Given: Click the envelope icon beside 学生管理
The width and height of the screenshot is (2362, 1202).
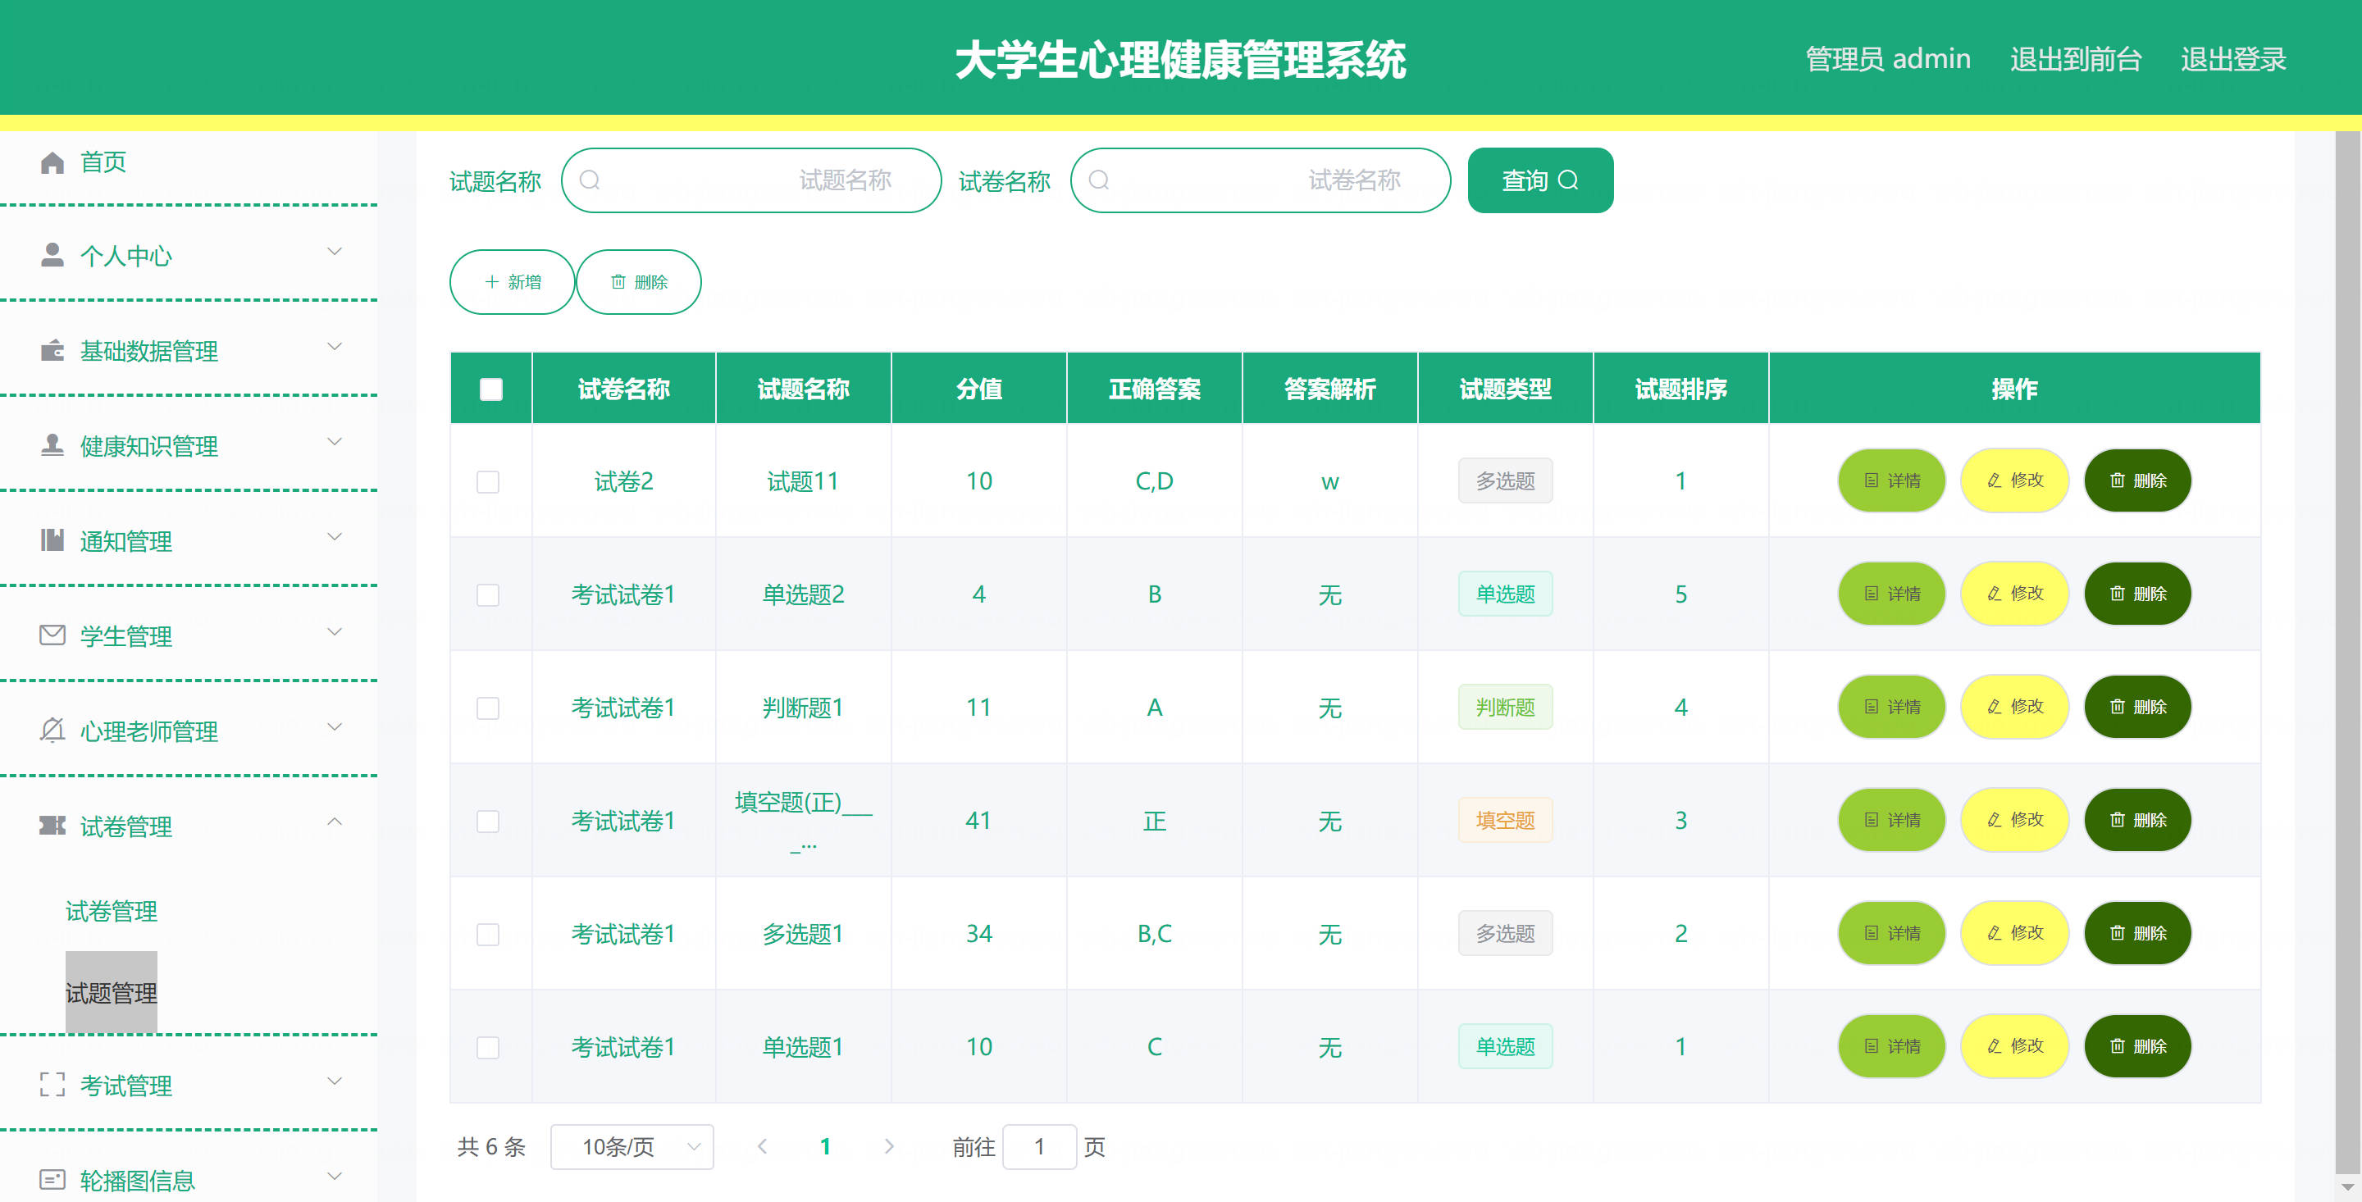Looking at the screenshot, I should (52, 635).
